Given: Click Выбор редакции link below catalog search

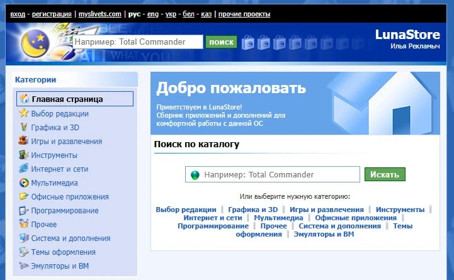Looking at the screenshot, I should pos(186,210).
